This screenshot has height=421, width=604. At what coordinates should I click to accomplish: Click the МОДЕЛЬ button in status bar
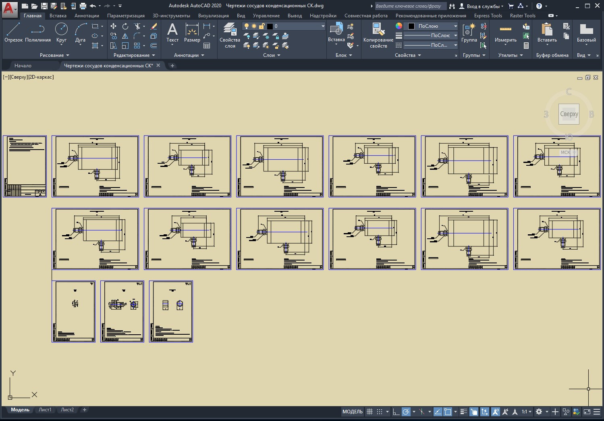[x=353, y=412]
